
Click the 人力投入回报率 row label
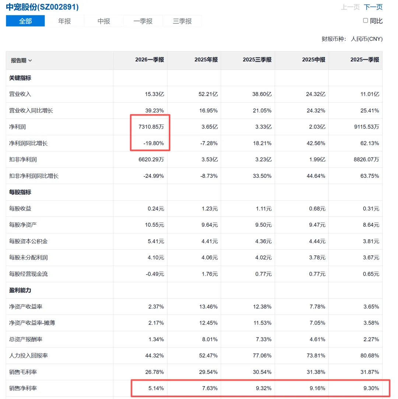click(28, 356)
